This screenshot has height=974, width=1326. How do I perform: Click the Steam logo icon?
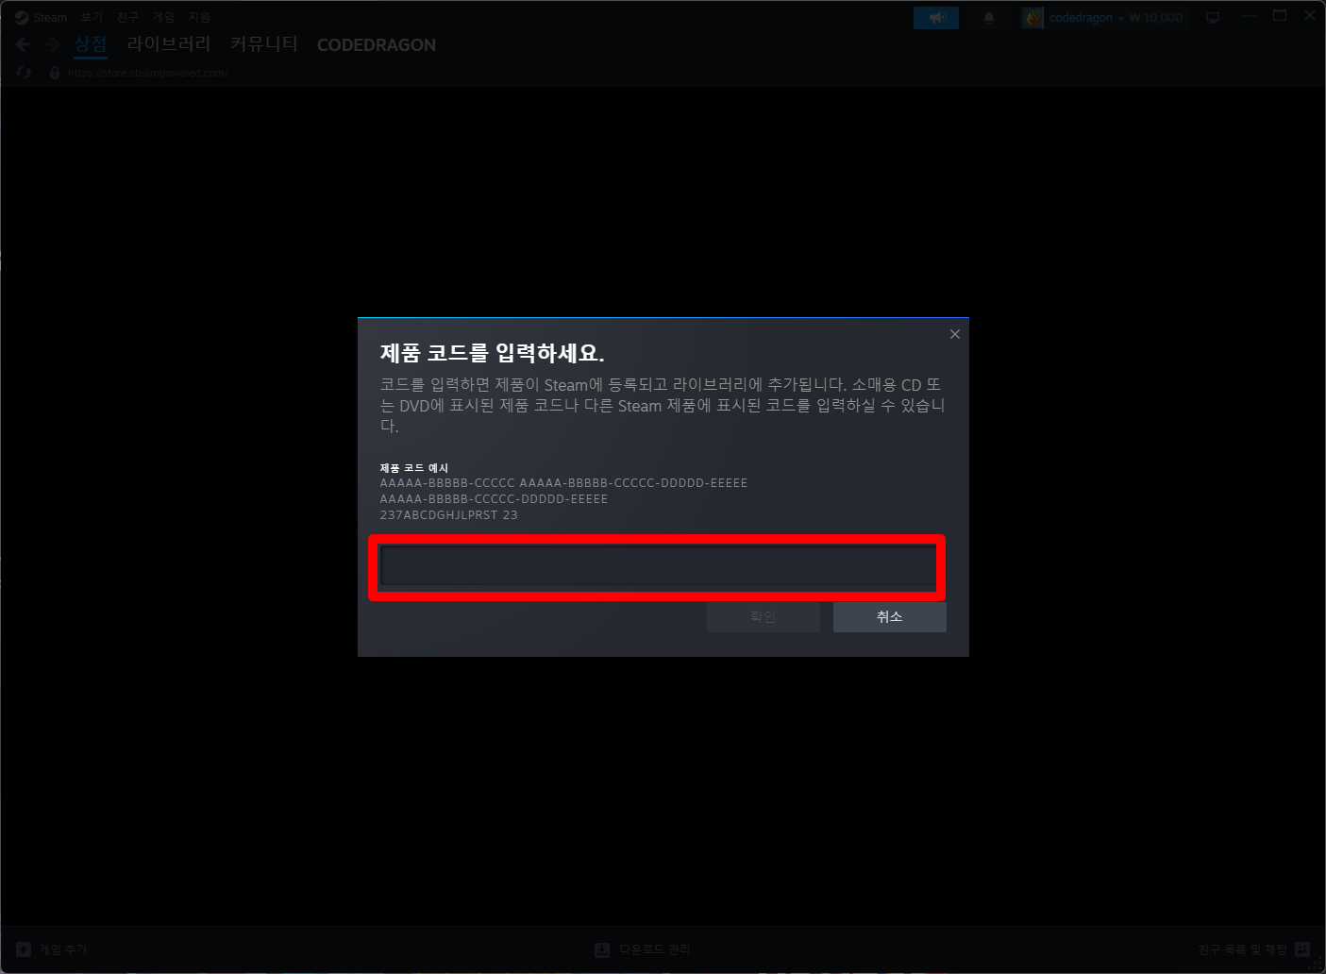(22, 17)
